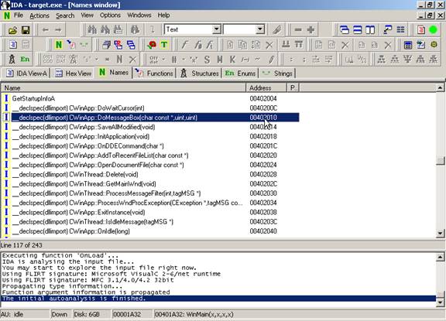Click the 0101 COD convert-to-code icon
446x321 pixels.
(48, 60)
